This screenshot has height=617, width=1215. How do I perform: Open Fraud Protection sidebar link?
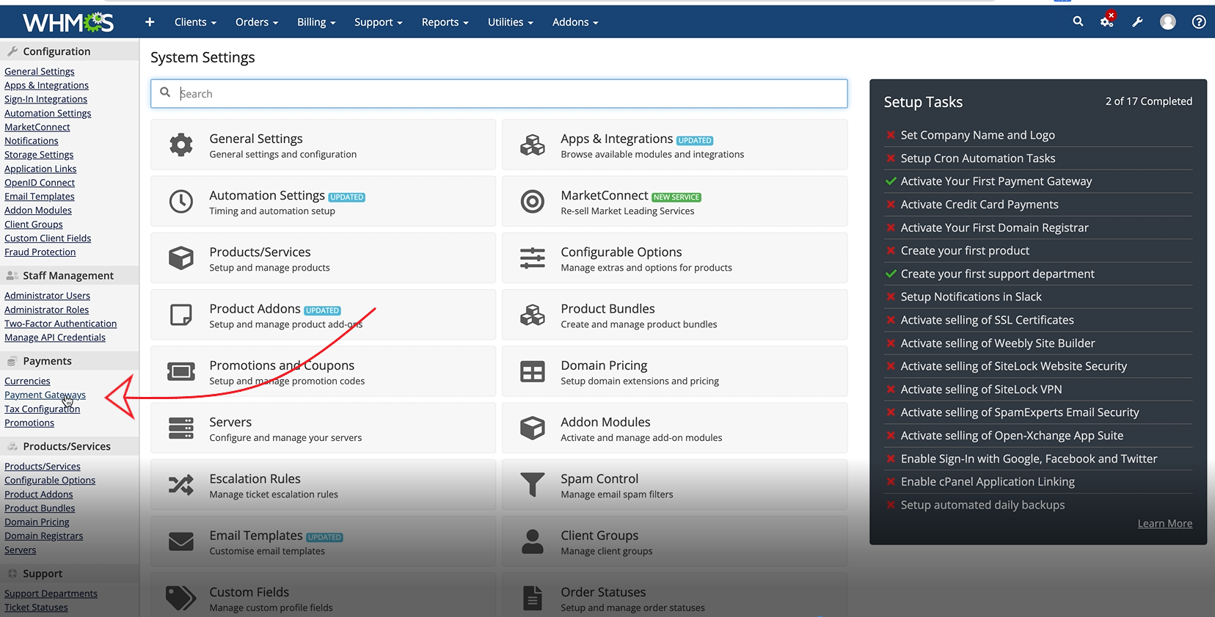click(x=40, y=252)
